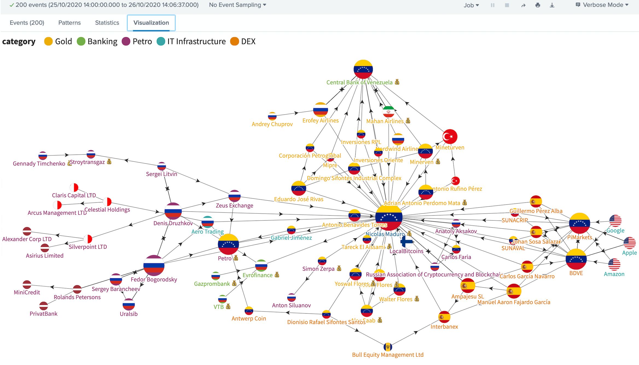Click the Nicolas Maduro Venezuela flag node
The height and width of the screenshot is (365, 639).
click(x=388, y=217)
